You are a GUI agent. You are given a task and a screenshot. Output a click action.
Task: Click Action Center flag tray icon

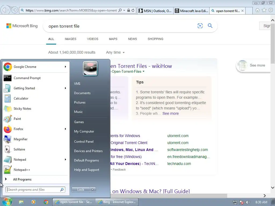coord(241,202)
